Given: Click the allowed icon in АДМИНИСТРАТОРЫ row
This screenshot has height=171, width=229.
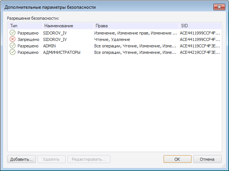Looking at the screenshot, I should (12, 52).
